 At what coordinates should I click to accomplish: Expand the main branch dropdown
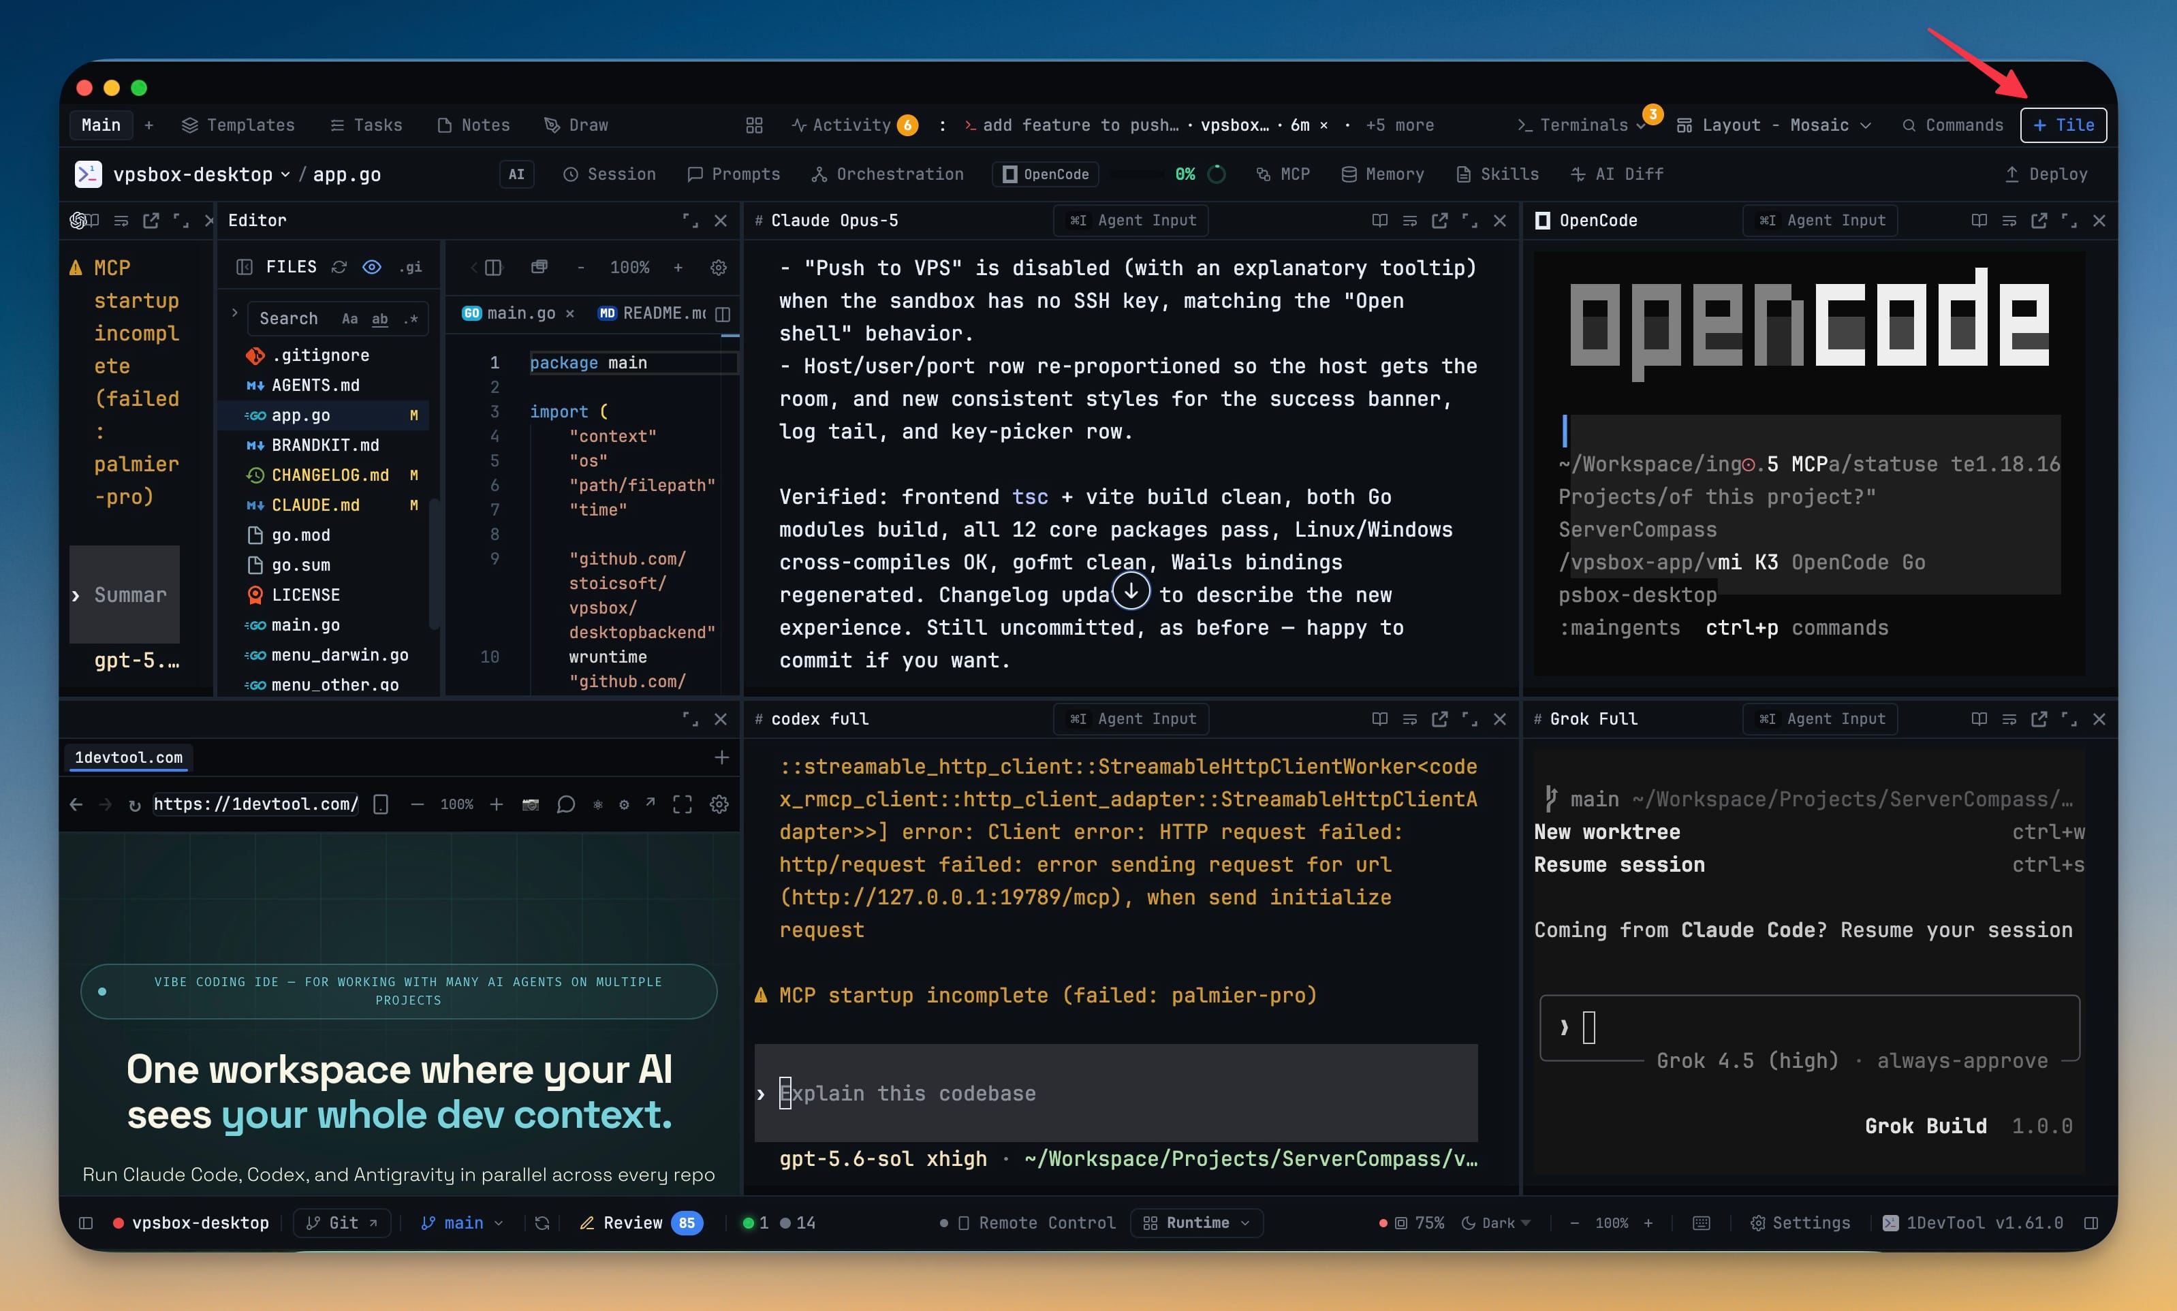tap(463, 1222)
